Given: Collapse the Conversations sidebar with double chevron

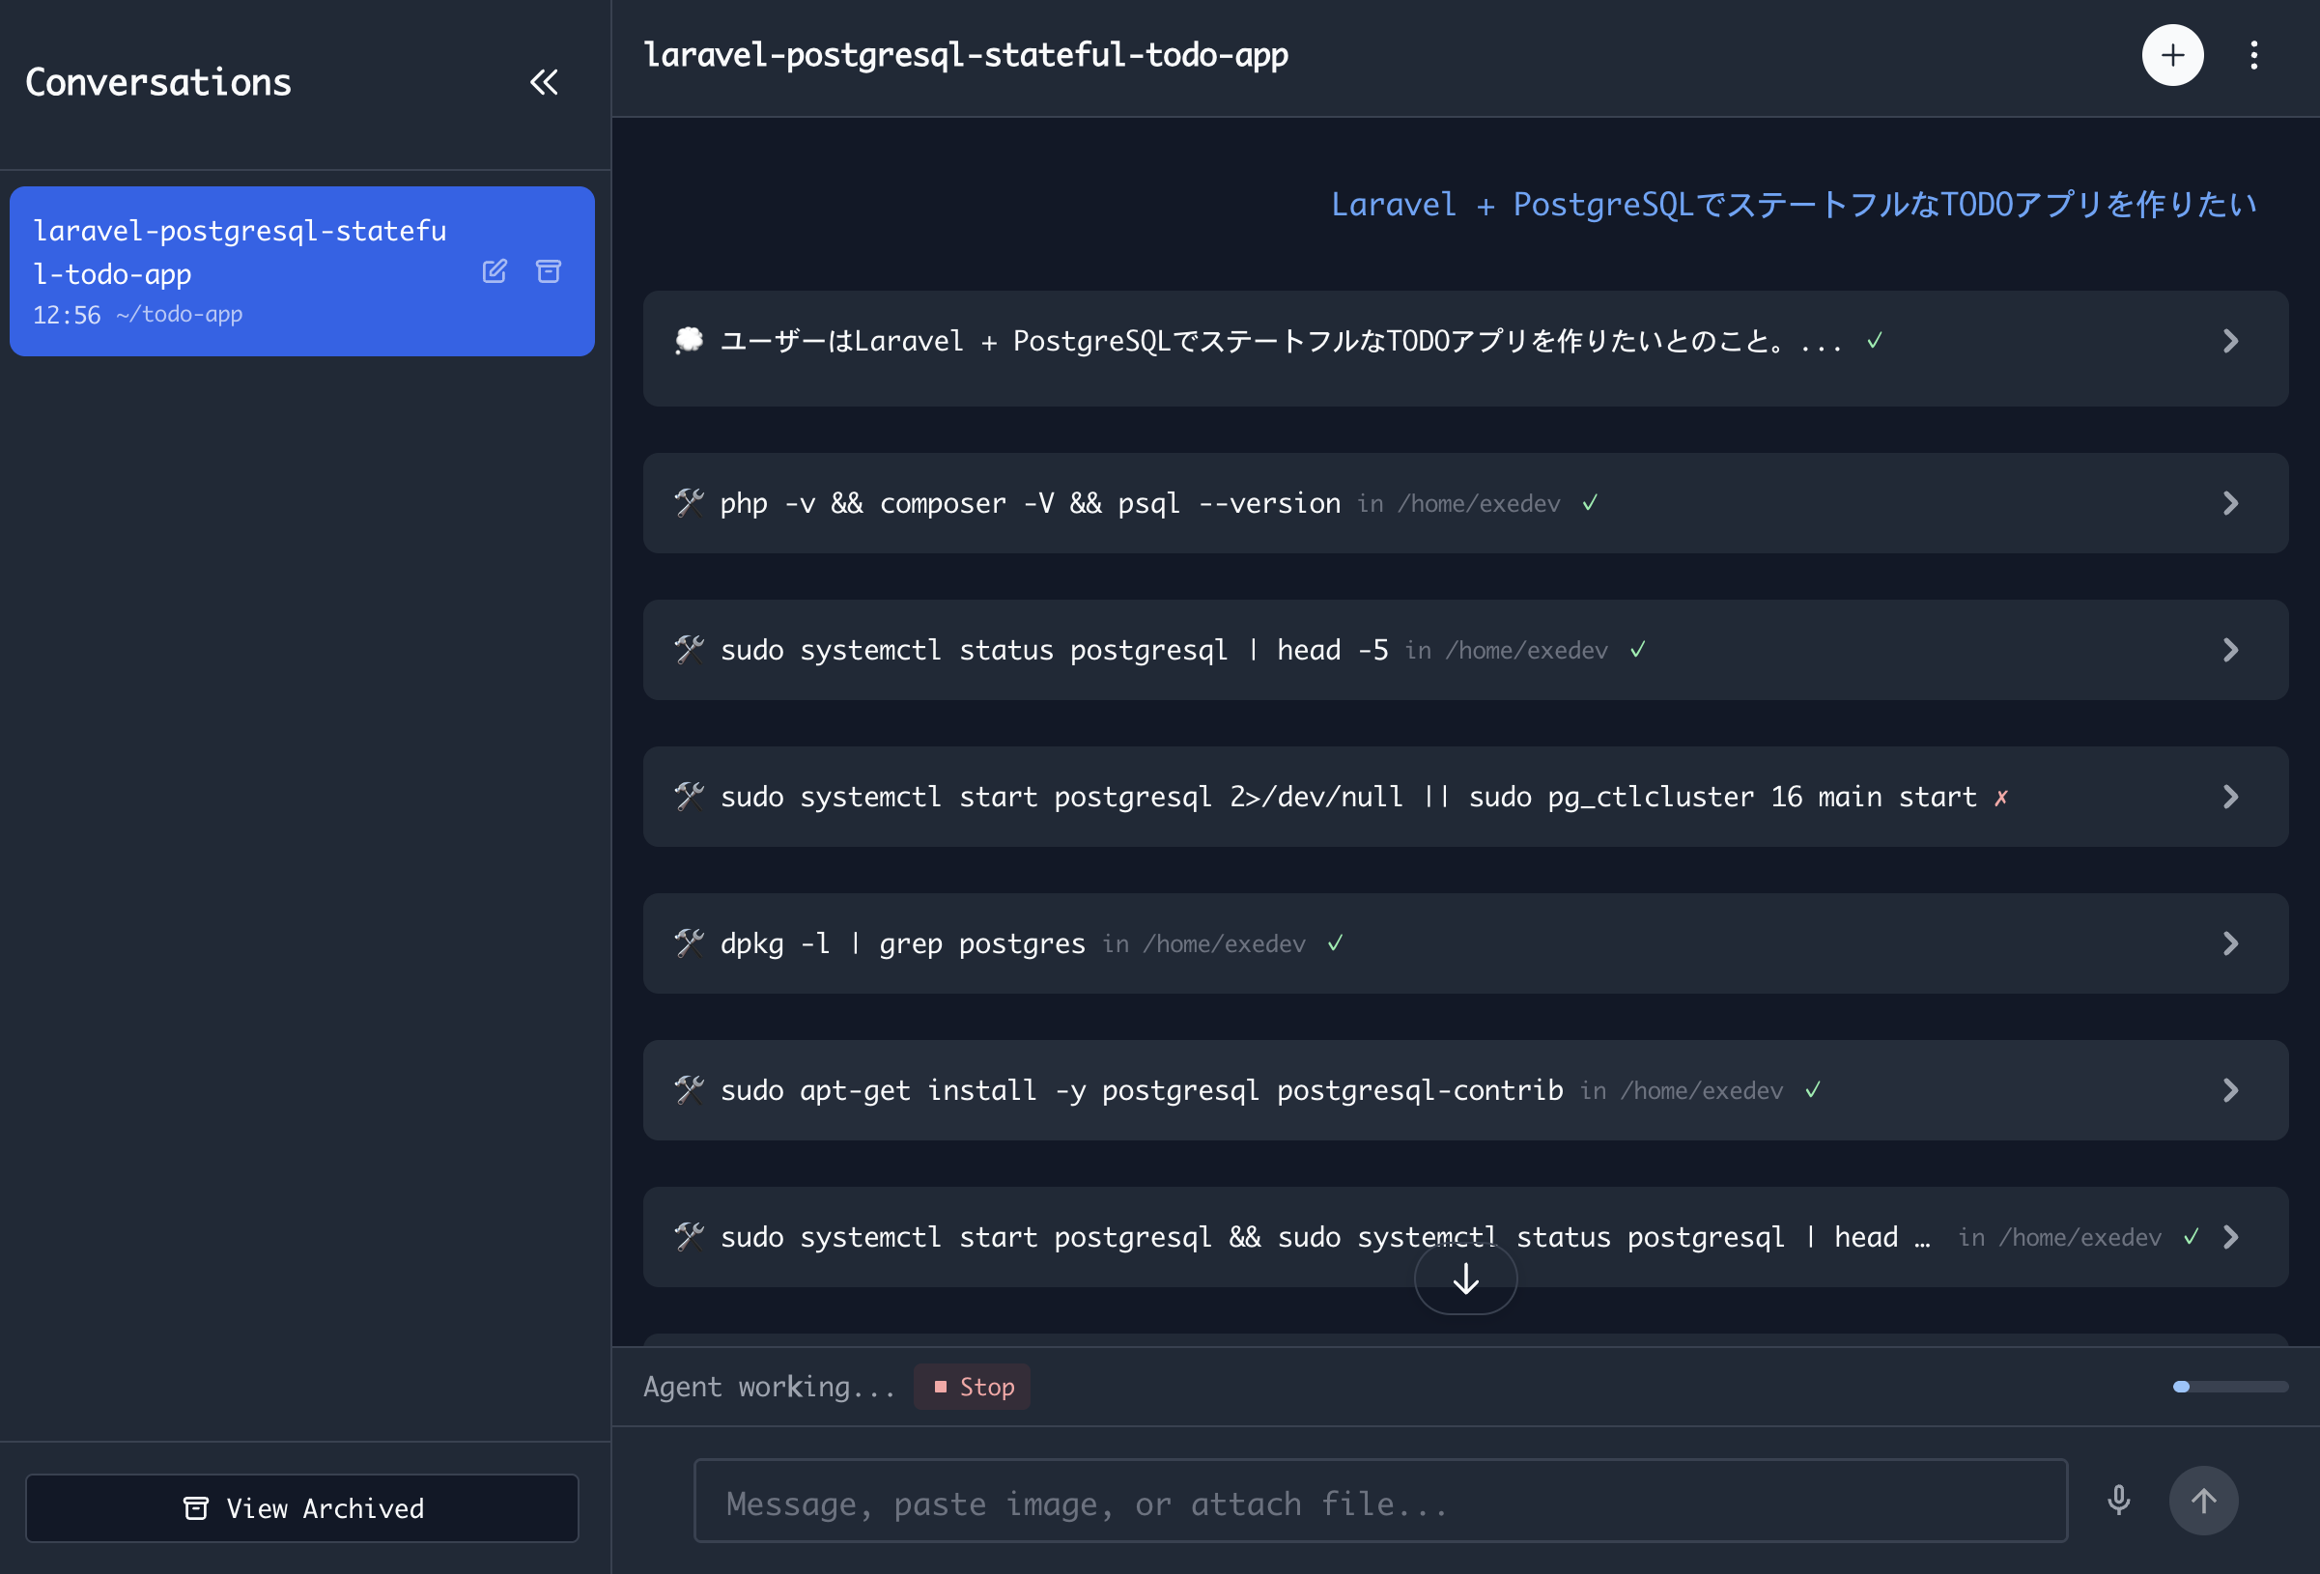Looking at the screenshot, I should 543,82.
